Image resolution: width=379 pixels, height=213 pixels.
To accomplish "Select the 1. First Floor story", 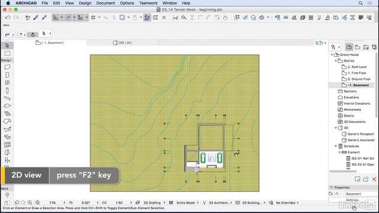I will pos(357,73).
